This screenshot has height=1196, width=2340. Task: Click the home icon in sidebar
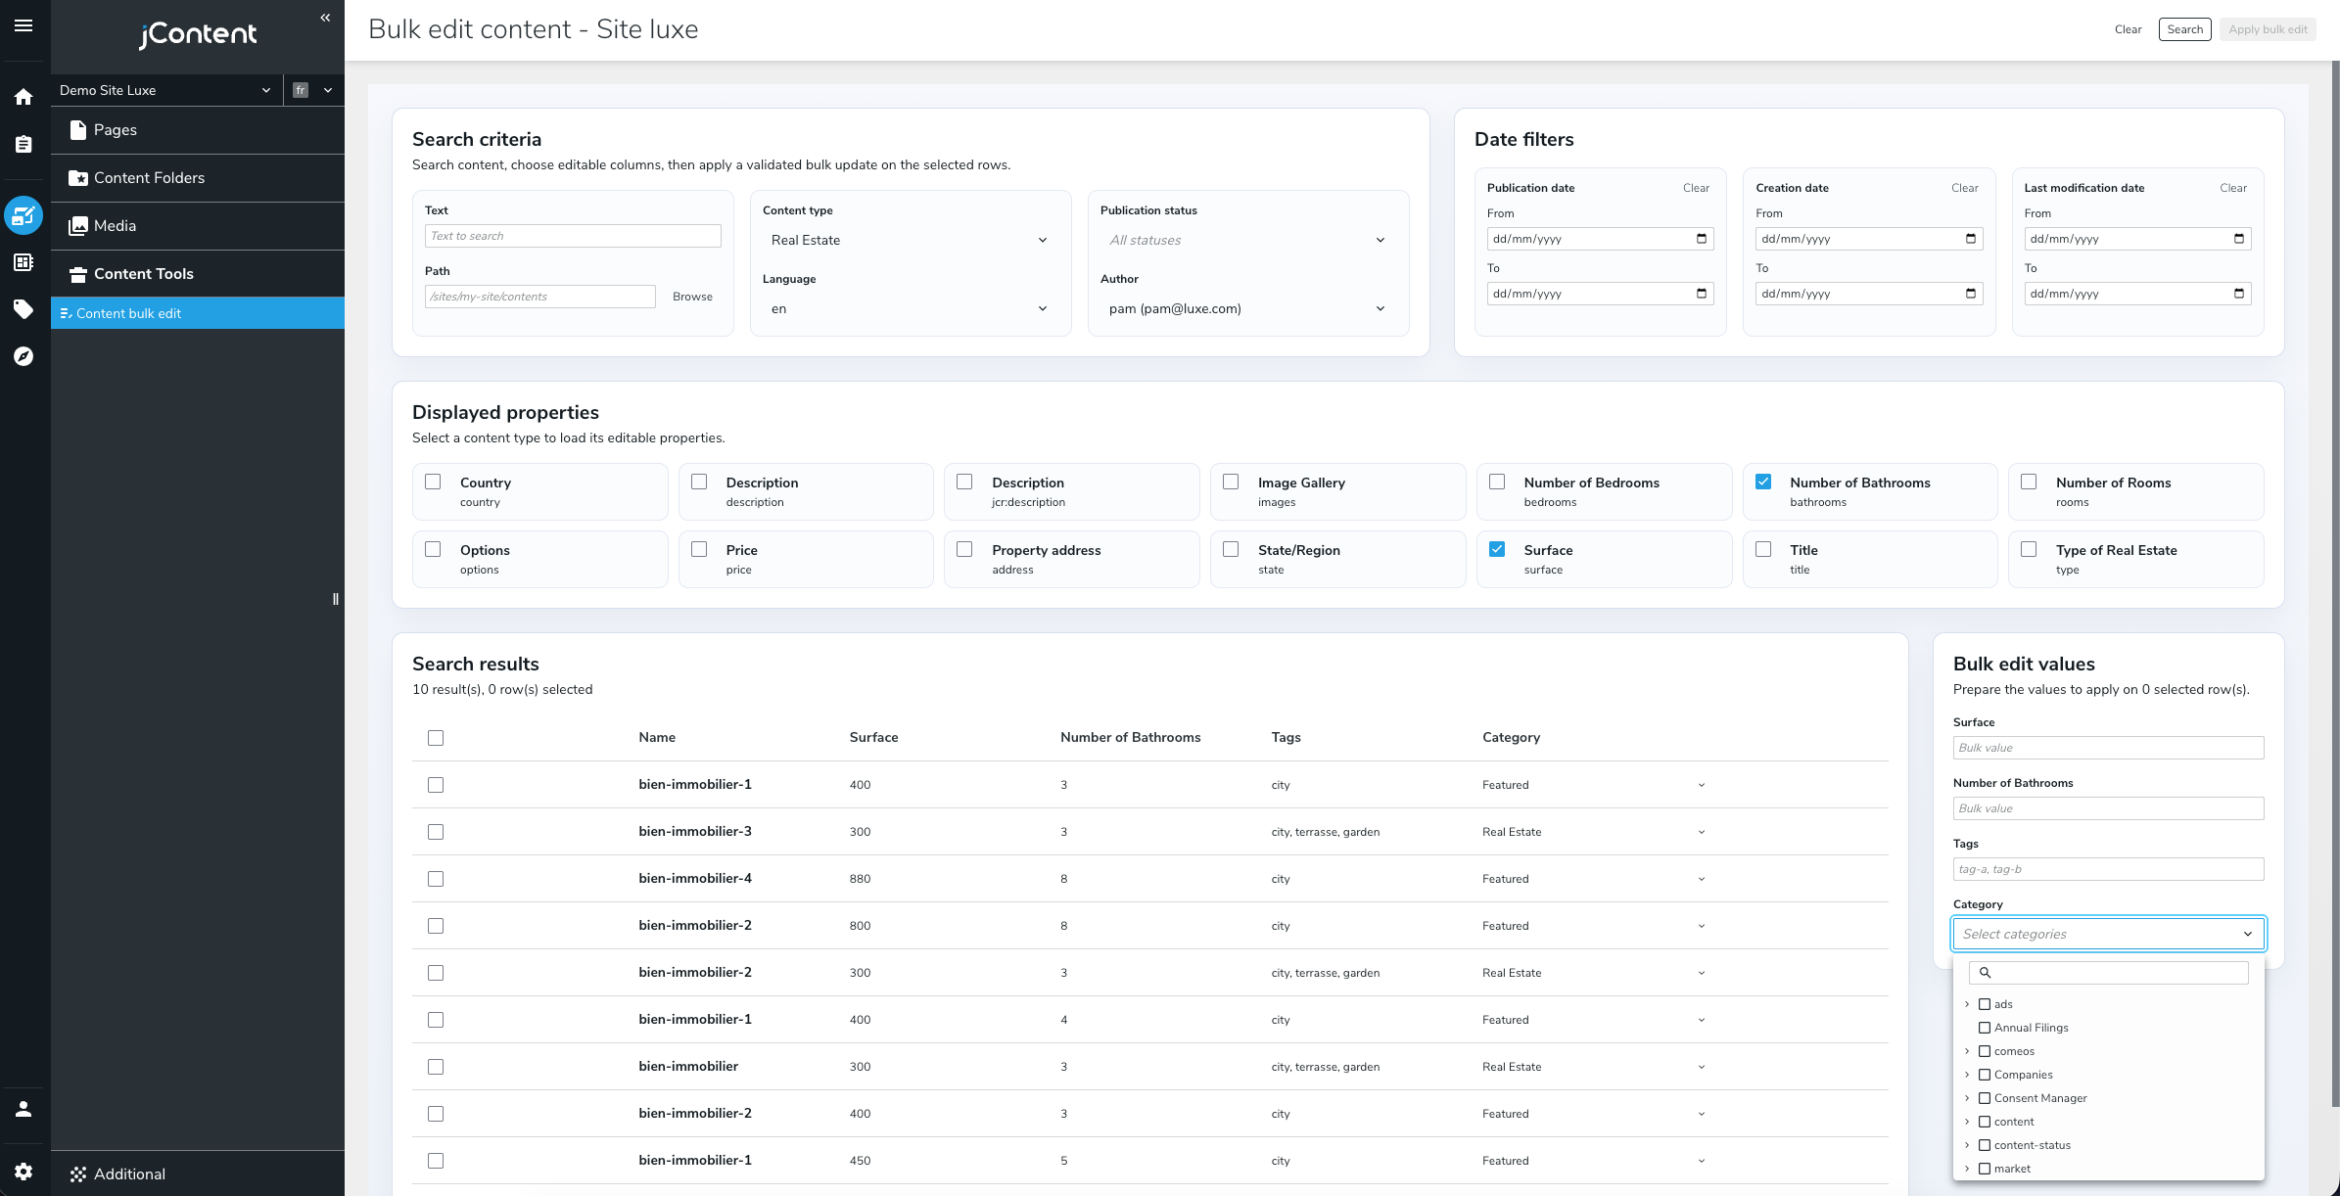click(x=23, y=97)
